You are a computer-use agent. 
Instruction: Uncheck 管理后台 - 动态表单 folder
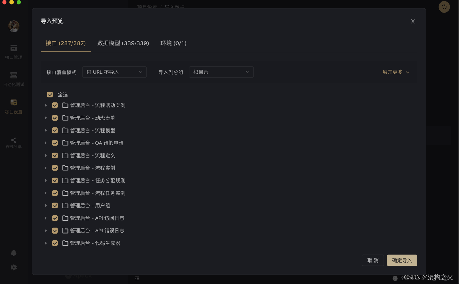click(55, 118)
